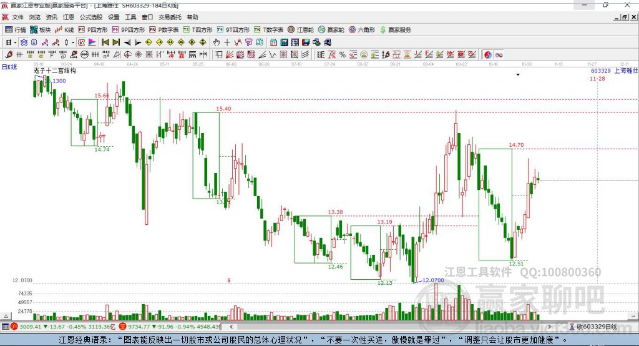Viewport: 639px width, 346px height.
Task: Select the Gann fan rays tool
Action: tap(230, 54)
